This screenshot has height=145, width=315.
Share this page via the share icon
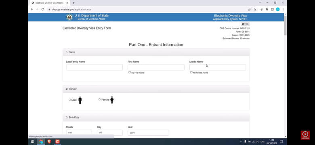coord(249,9)
